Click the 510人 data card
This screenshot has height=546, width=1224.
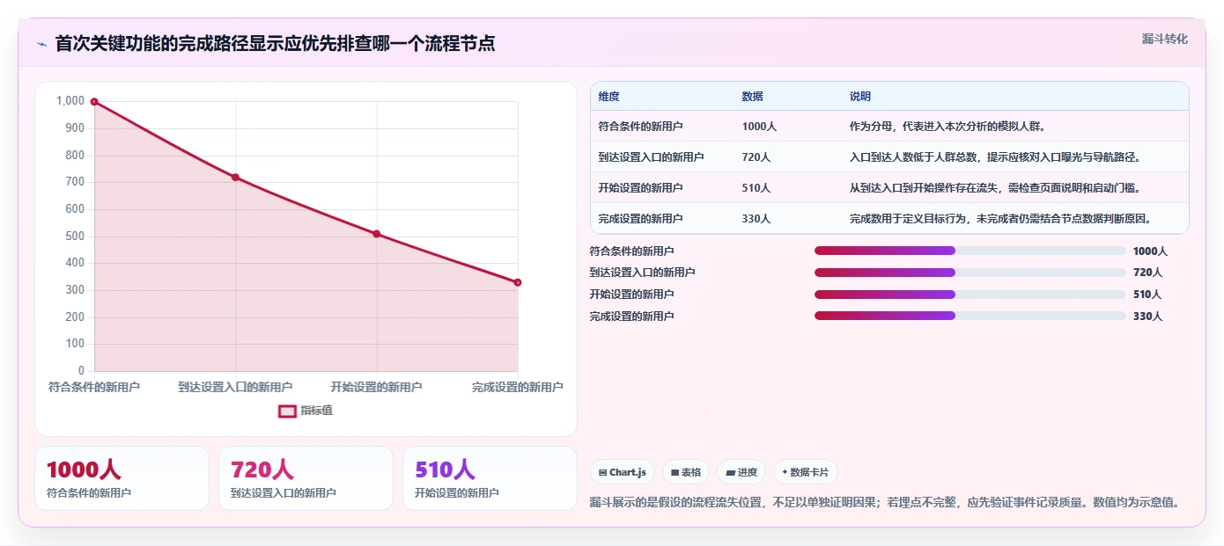point(490,478)
